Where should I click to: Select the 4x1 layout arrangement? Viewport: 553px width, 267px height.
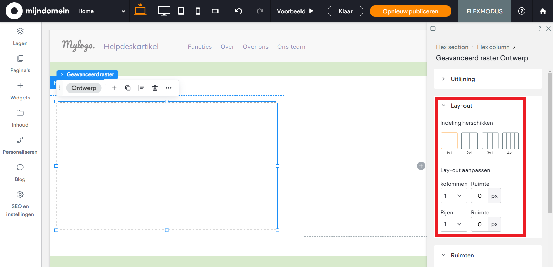[510, 141]
